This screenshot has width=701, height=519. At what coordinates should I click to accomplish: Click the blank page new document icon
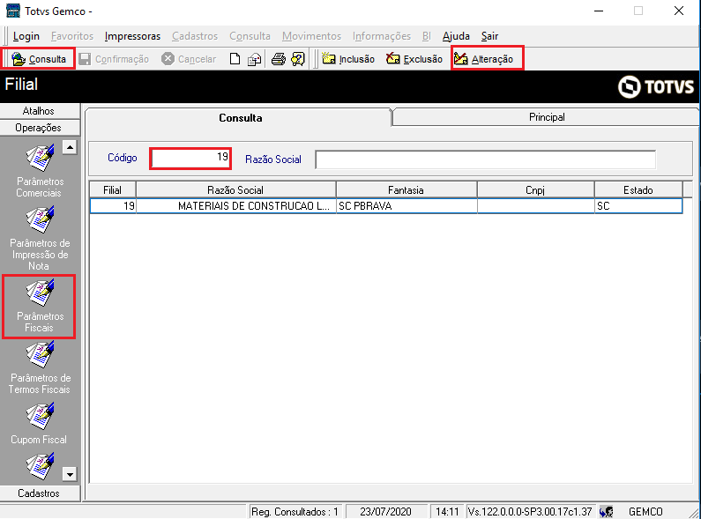[x=235, y=59]
